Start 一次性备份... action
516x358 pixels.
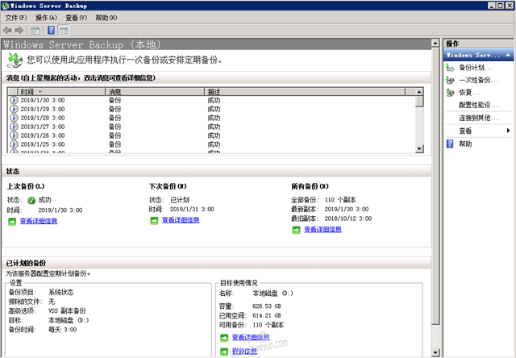[478, 80]
